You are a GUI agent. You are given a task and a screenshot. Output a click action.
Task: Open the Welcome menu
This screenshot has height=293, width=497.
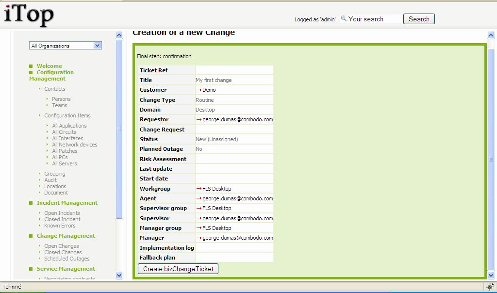pos(49,66)
